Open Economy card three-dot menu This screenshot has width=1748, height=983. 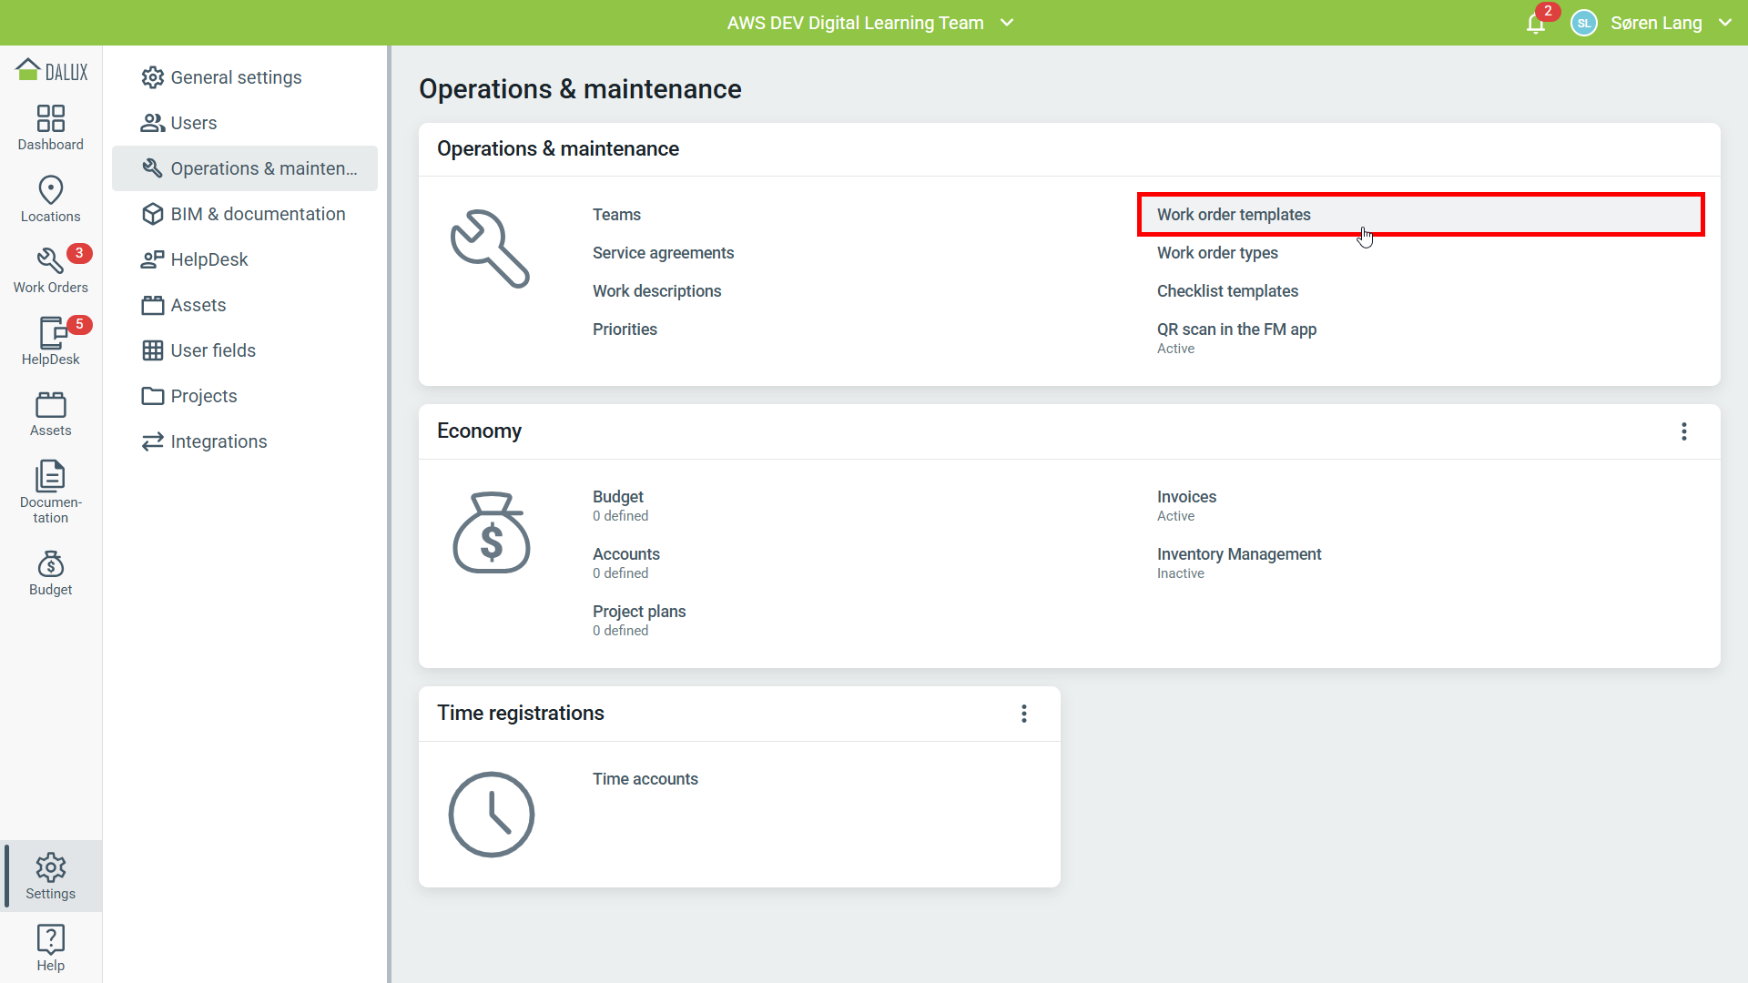click(x=1683, y=431)
